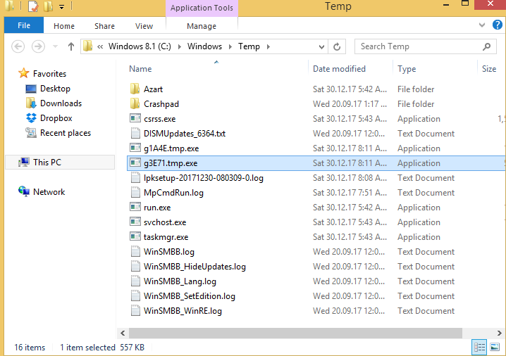Open Customize Quick Access Toolbar dropdown
Viewport: 506px width, 356px height.
coord(62,7)
